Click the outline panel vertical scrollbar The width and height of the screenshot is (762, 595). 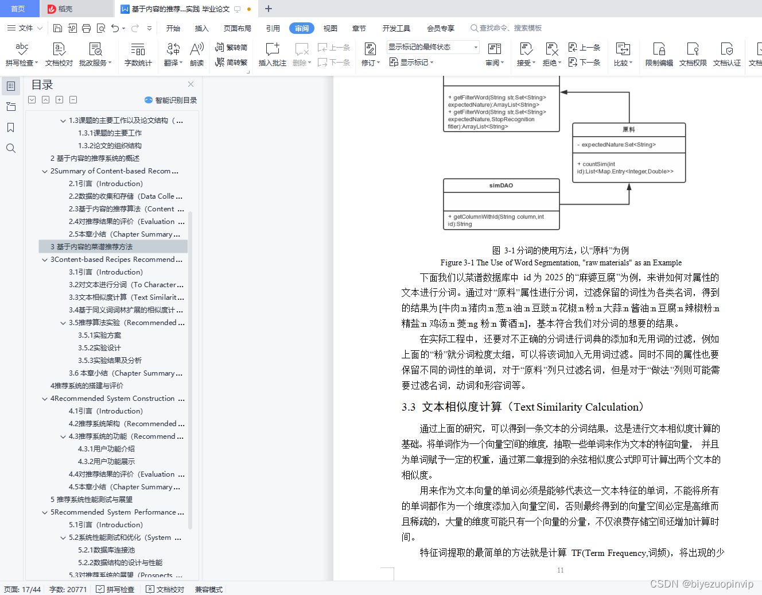click(x=190, y=370)
